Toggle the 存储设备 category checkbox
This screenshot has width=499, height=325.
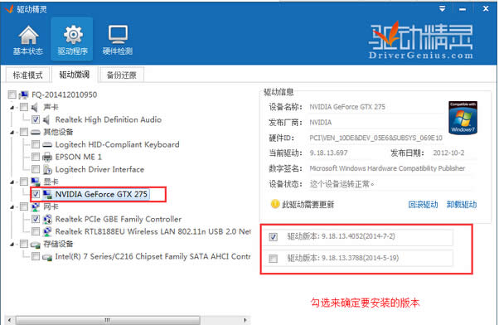[x=24, y=244]
